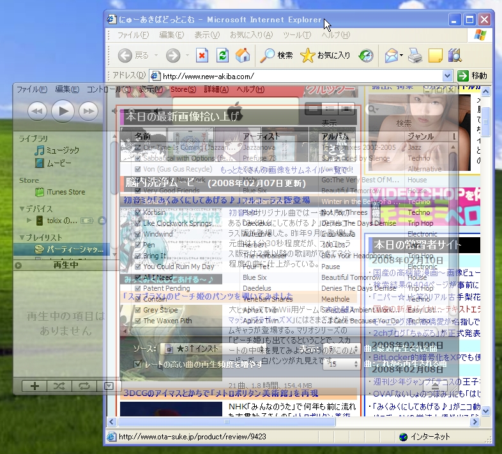502x454 pixels.
Task: Add a new playlist with the plus button
Action: [x=34, y=386]
